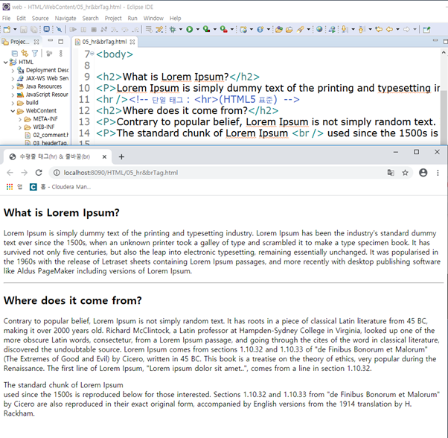448x438 pixels.
Task: Click the New wizard icon in Eclipse toolbar
Action: (x=7, y=30)
